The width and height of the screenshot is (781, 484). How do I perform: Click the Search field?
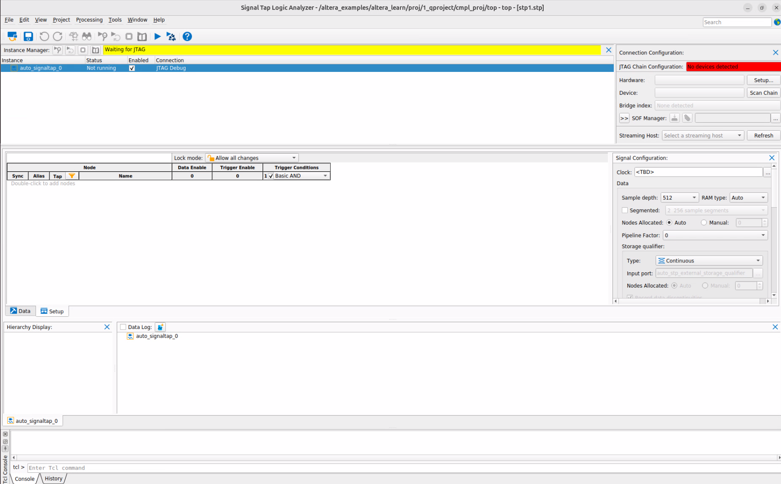tap(737, 22)
